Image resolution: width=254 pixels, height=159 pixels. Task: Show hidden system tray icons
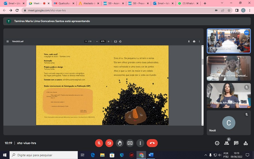tap(206, 155)
